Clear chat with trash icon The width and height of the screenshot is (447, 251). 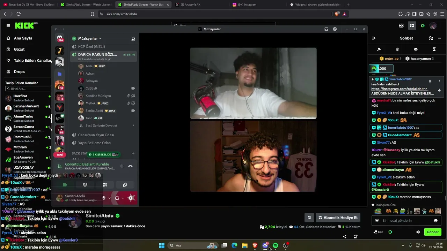[397, 50]
